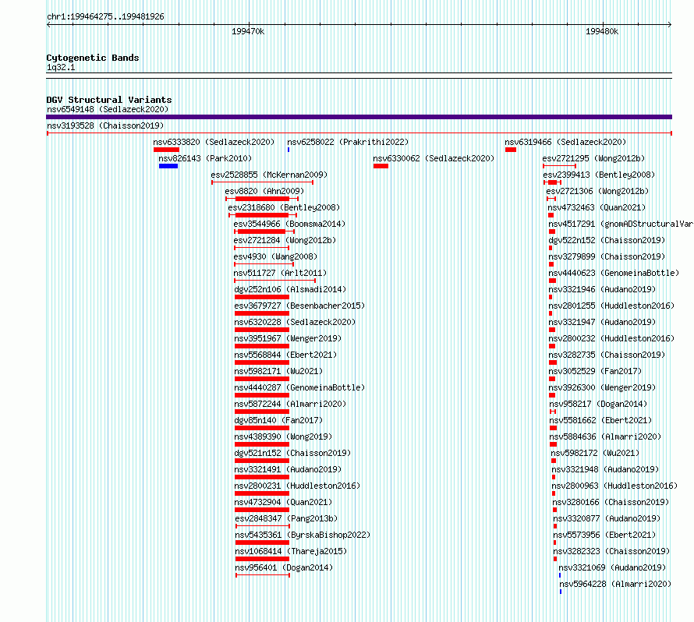Open nsv826143 (Park2010) label
694x622 pixels.
[x=205, y=158]
